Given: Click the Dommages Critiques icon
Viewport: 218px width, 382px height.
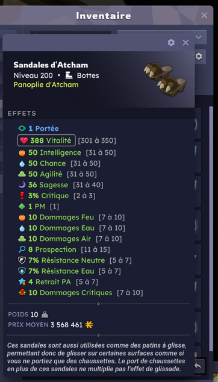Looking at the screenshot, I should pos(22,293).
